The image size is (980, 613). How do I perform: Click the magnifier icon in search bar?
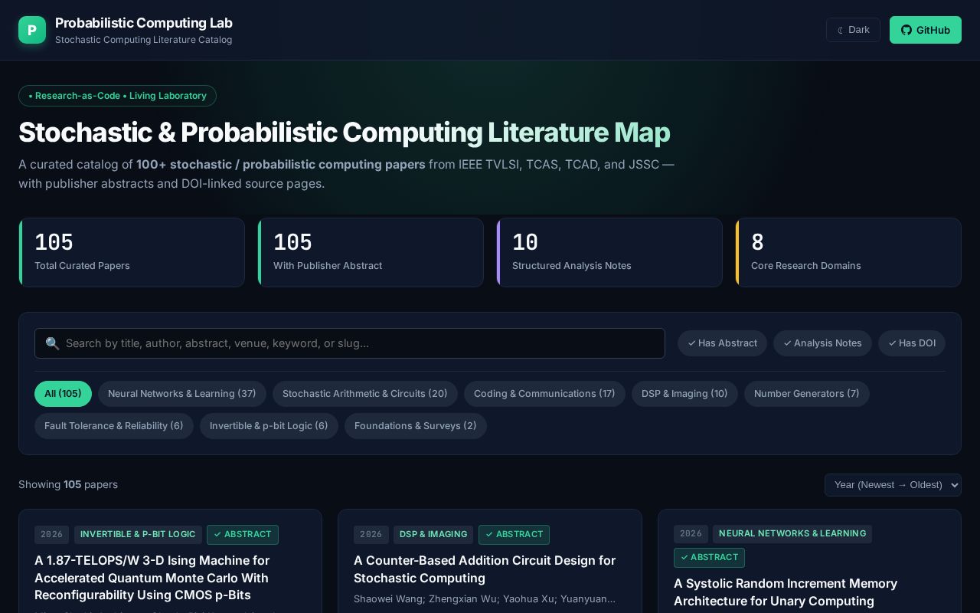coord(52,343)
